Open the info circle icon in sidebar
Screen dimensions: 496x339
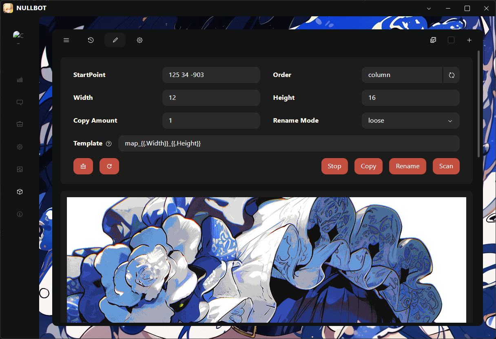(20, 214)
